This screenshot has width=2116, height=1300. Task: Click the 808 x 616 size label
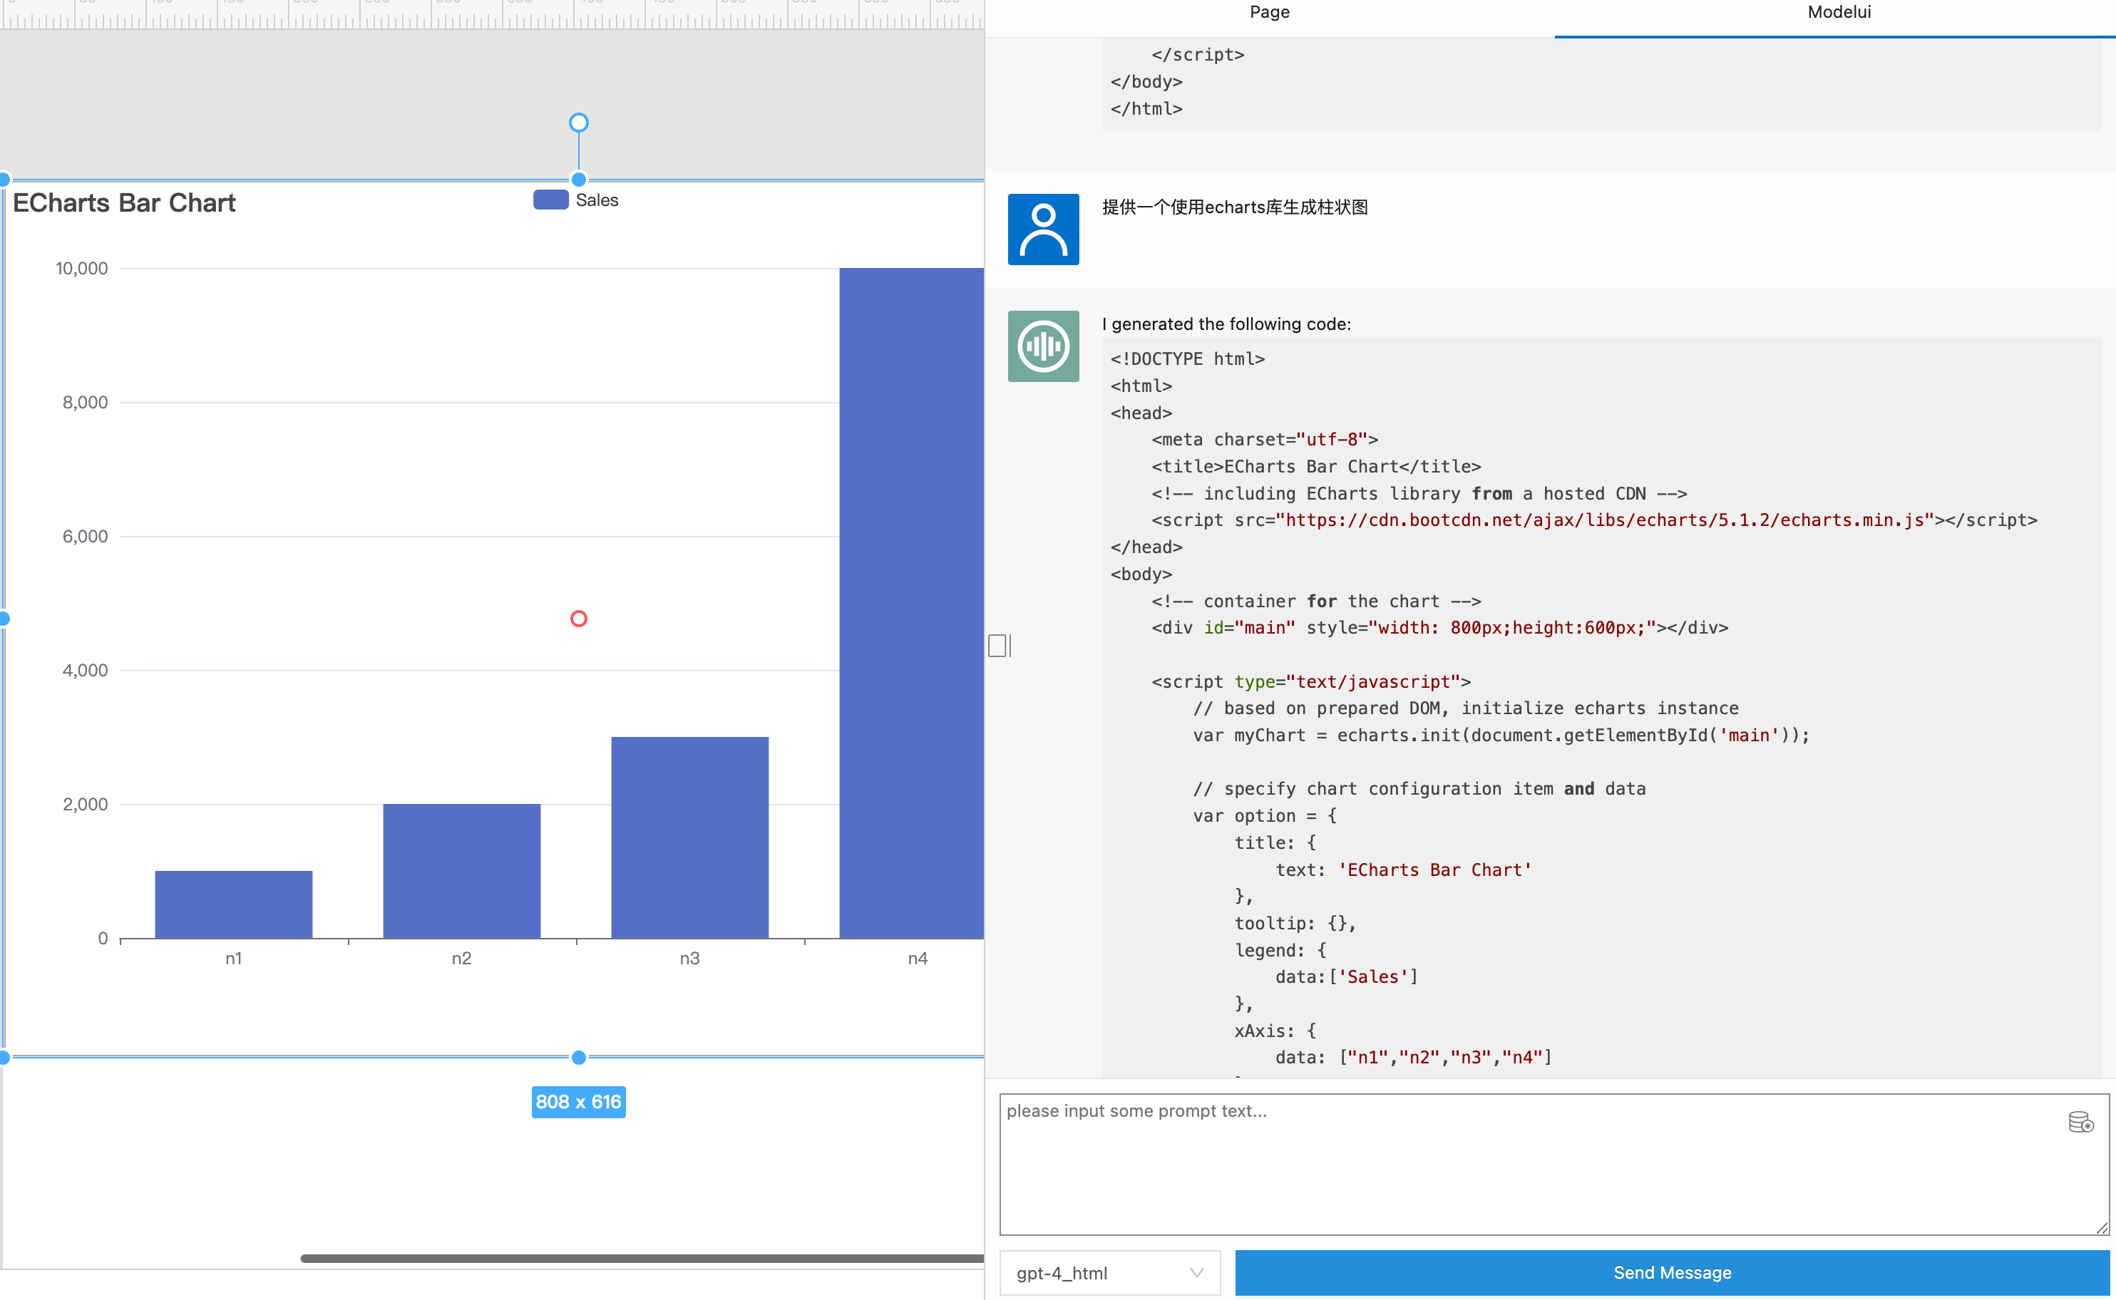(x=579, y=1103)
